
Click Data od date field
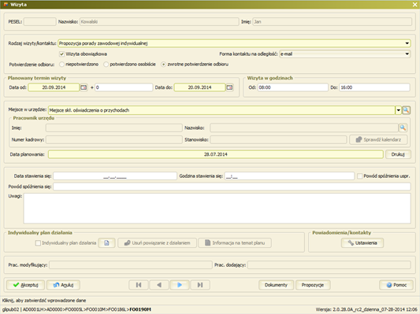54,87
